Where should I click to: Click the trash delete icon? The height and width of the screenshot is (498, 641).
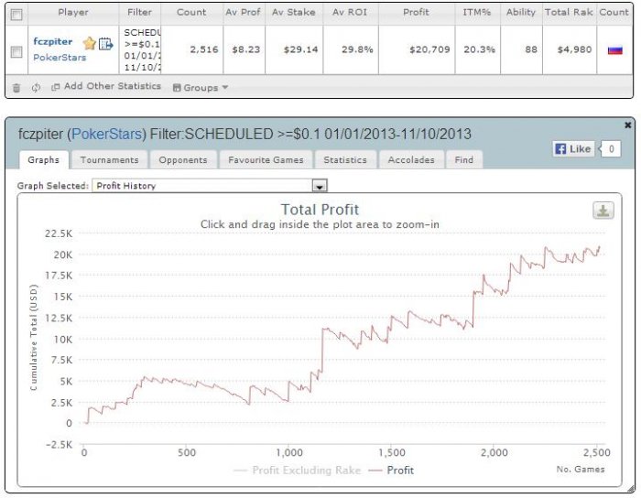(16, 88)
